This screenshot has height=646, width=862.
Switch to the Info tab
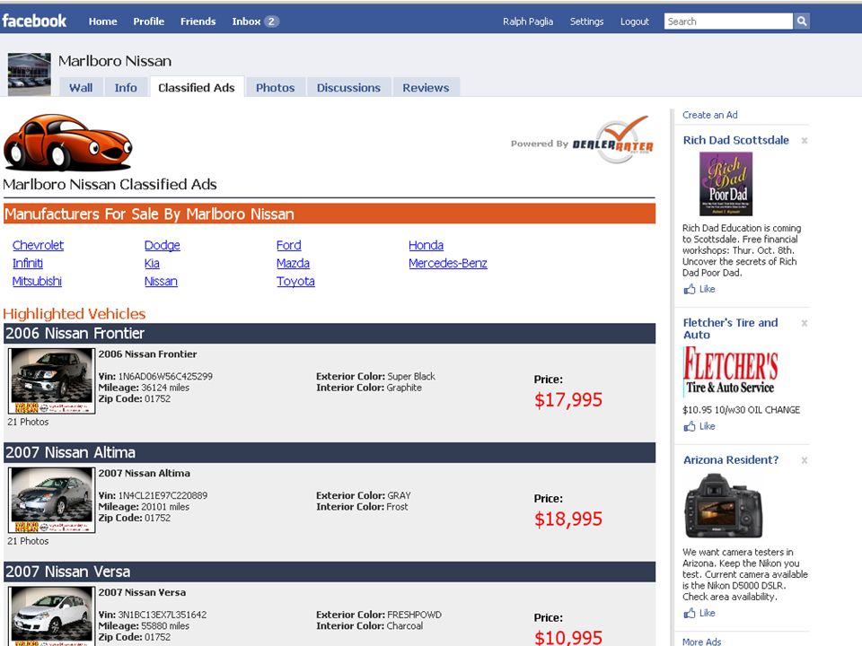point(126,87)
